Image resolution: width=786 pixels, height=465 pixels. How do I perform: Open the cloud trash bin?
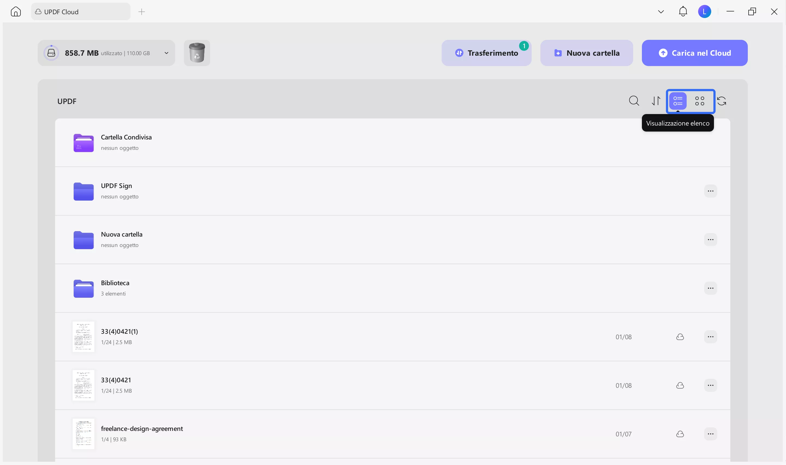pyautogui.click(x=197, y=53)
